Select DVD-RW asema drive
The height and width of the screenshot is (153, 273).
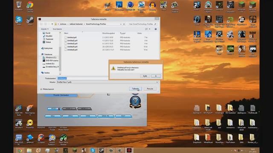click(x=50, y=60)
